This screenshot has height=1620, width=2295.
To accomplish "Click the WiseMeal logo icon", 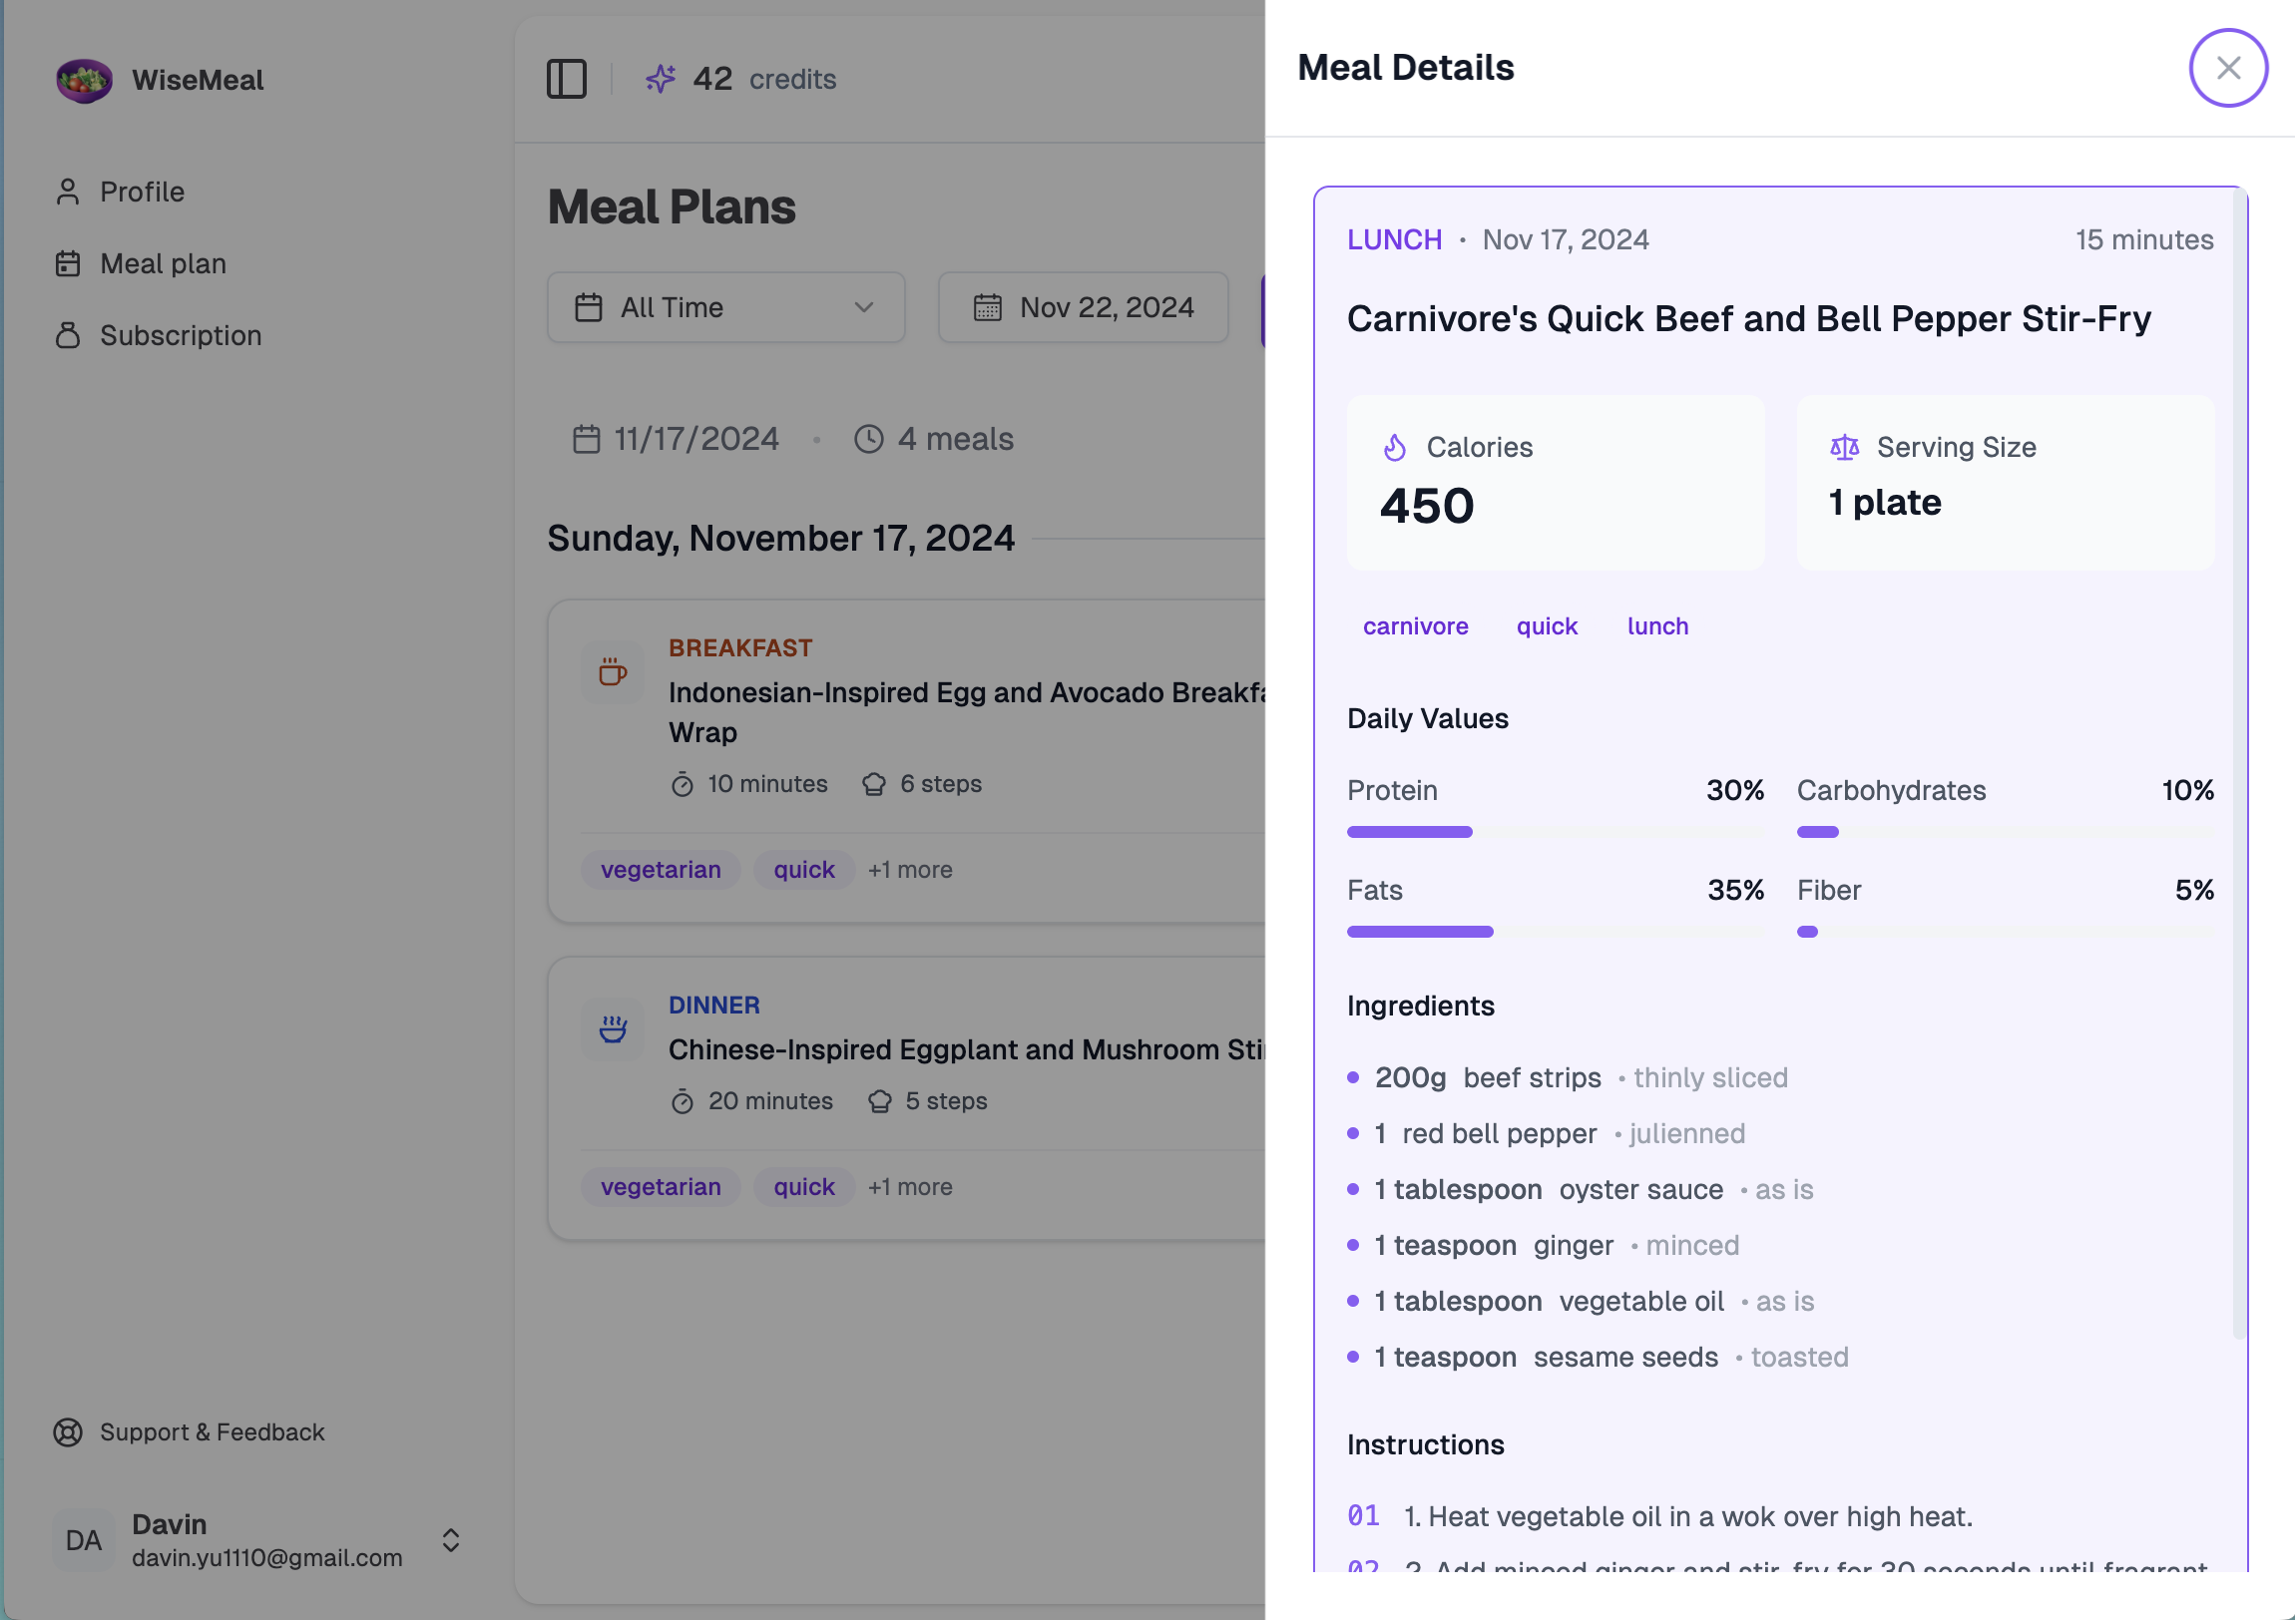I will pyautogui.click(x=84, y=80).
